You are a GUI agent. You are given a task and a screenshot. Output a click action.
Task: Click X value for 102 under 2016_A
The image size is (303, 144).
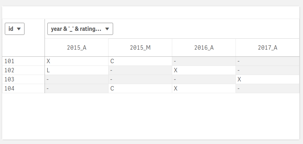pos(176,71)
